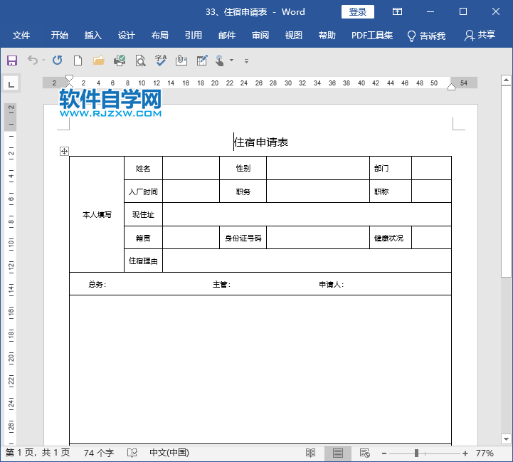The height and width of the screenshot is (462, 513).
Task: Click the 姓名 cell
Action: [x=143, y=168]
